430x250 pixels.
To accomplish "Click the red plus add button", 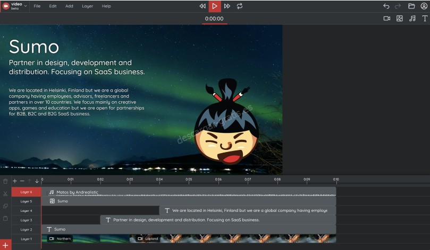I will coord(6,245).
